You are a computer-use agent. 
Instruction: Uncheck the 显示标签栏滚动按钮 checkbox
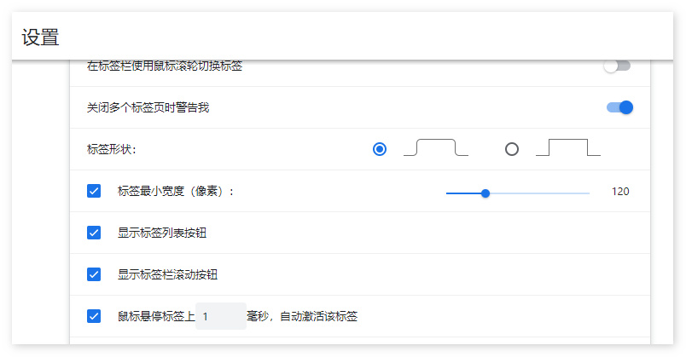(94, 274)
